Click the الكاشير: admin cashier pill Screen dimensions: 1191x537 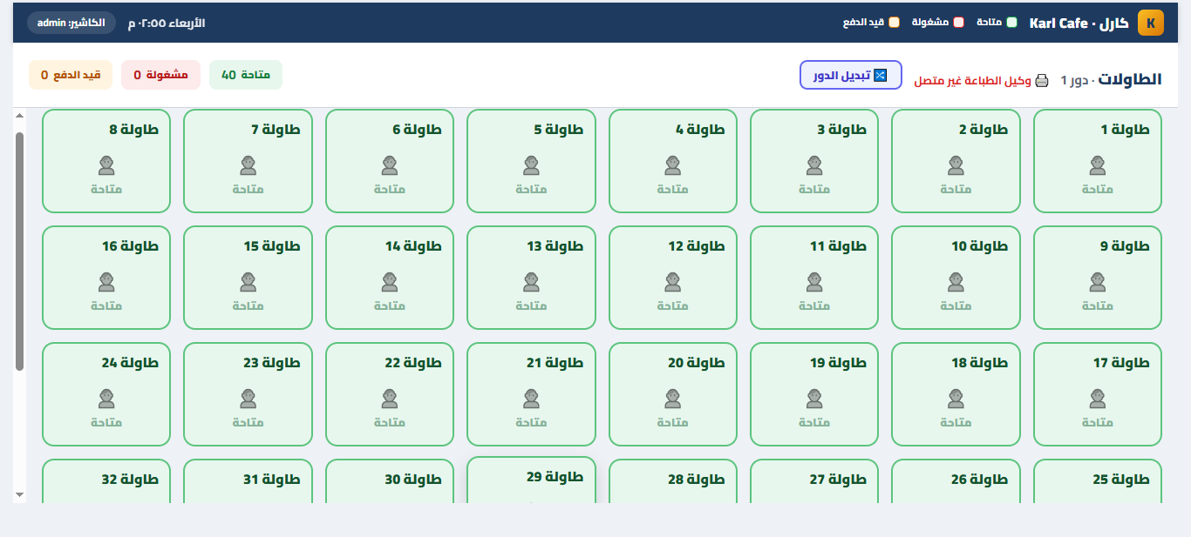[x=71, y=23]
